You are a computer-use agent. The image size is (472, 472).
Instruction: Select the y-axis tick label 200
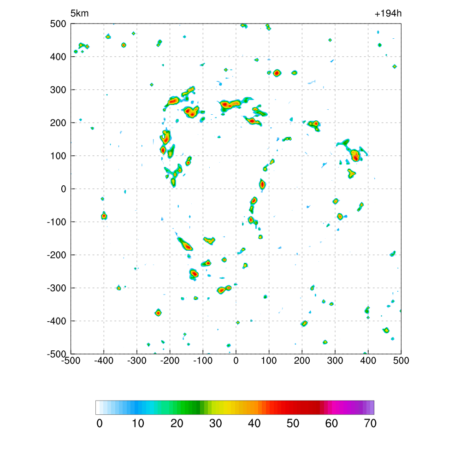click(x=58, y=123)
